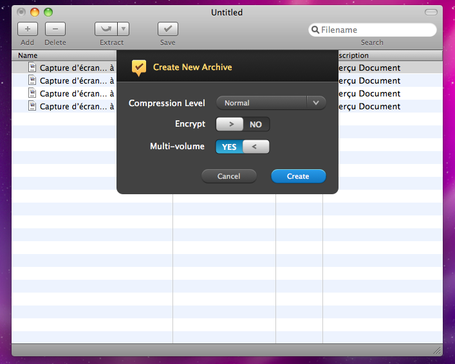The width and height of the screenshot is (455, 364).
Task: Click the Save checkmark toolbar icon
Action: [168, 29]
